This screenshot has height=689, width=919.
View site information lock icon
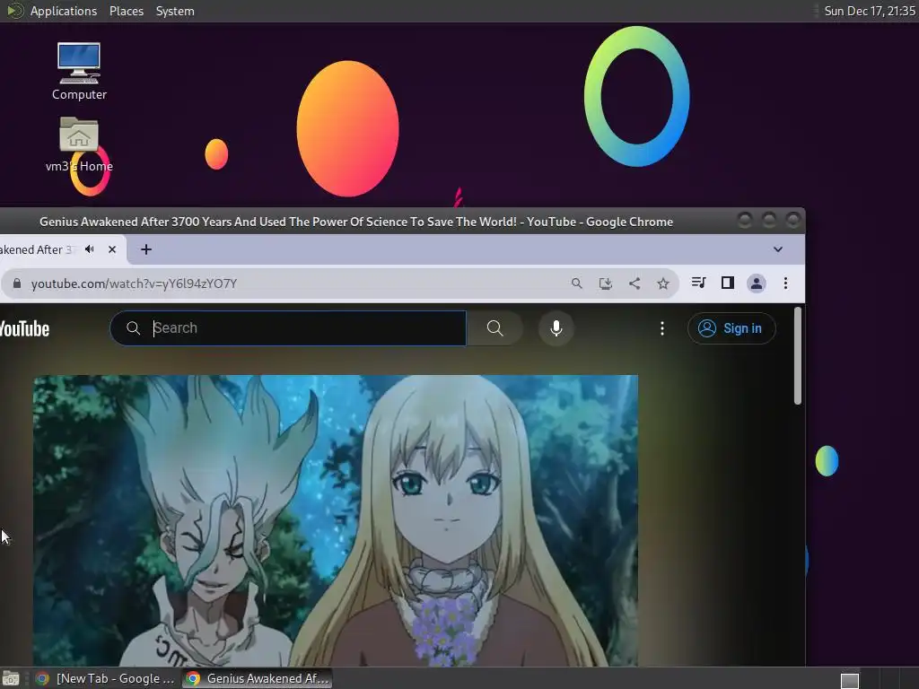tap(17, 283)
